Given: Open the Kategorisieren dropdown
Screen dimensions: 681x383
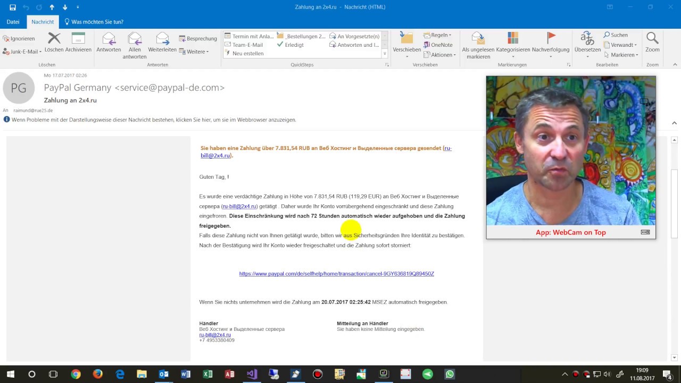Looking at the screenshot, I should tap(513, 53).
